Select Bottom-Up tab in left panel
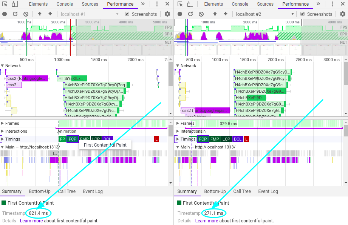Viewport: 348px width, 225px height. coord(40,191)
